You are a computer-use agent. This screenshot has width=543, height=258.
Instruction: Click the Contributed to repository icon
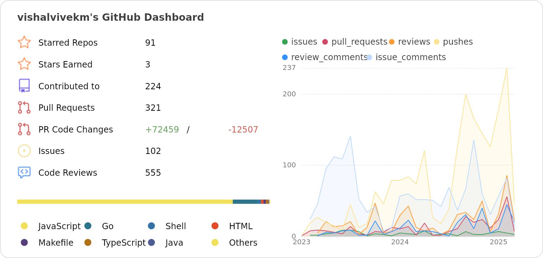tap(24, 86)
